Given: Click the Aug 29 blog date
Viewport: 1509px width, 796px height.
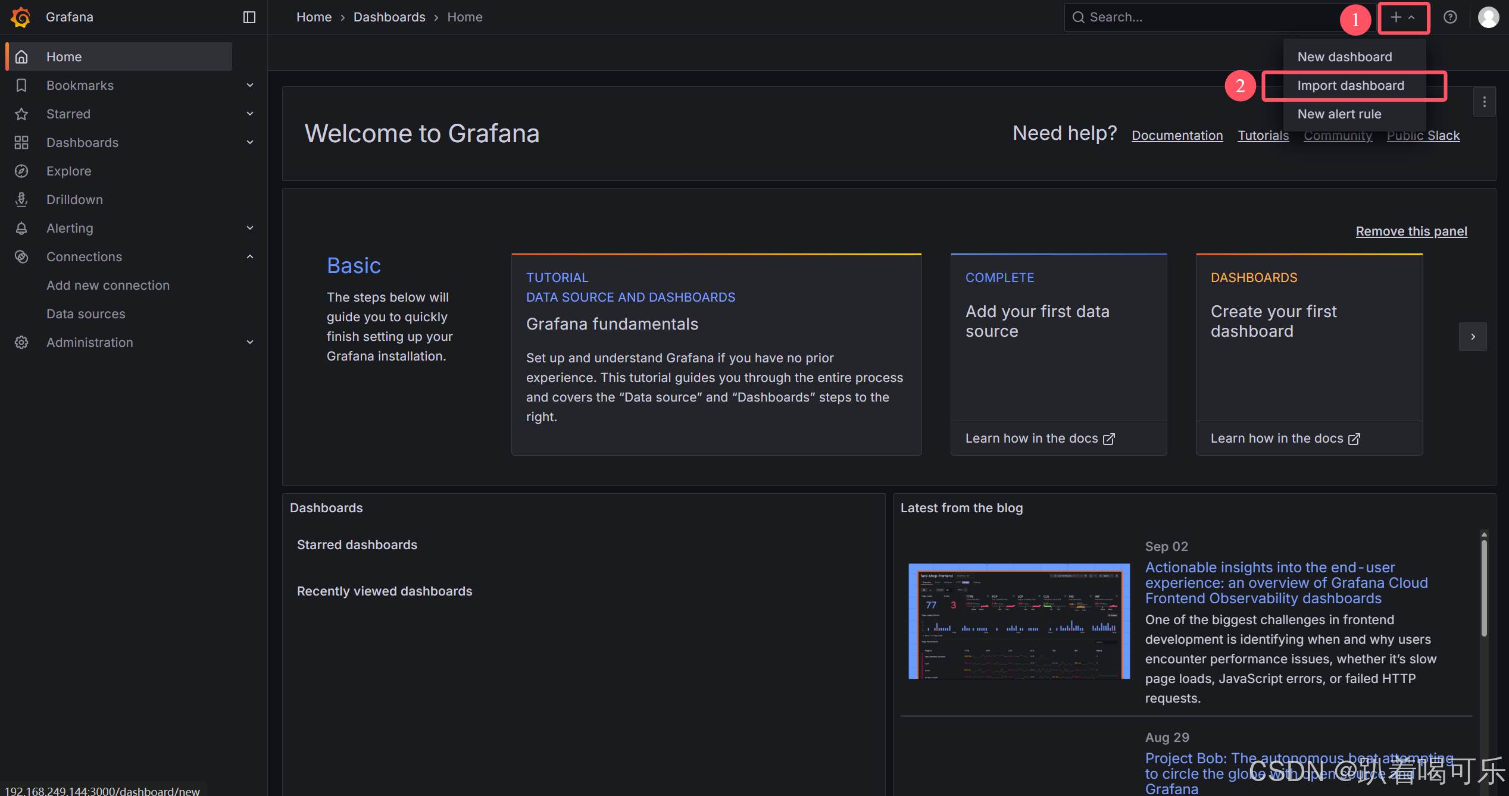Looking at the screenshot, I should tap(1167, 737).
